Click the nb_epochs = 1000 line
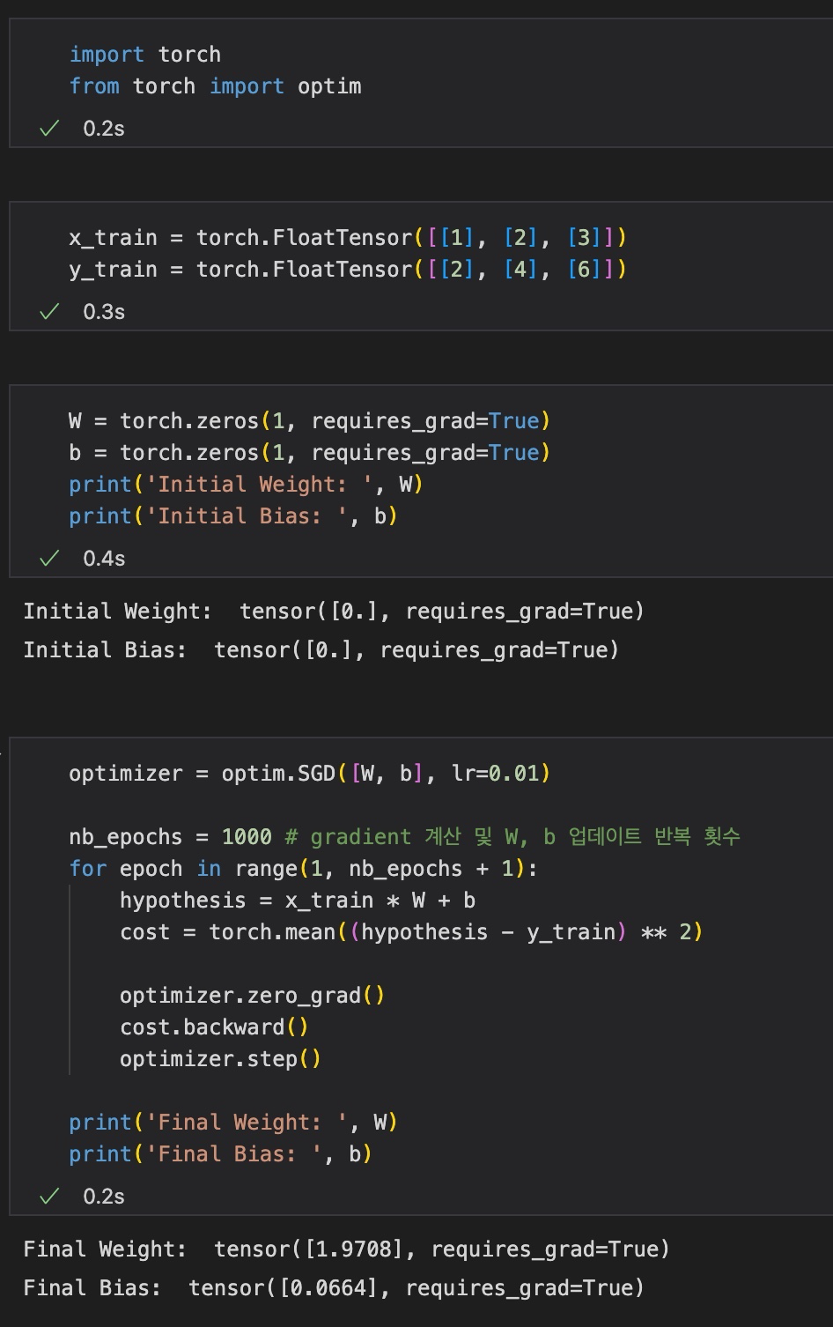Viewport: 833px width, 1327px height. (x=405, y=837)
